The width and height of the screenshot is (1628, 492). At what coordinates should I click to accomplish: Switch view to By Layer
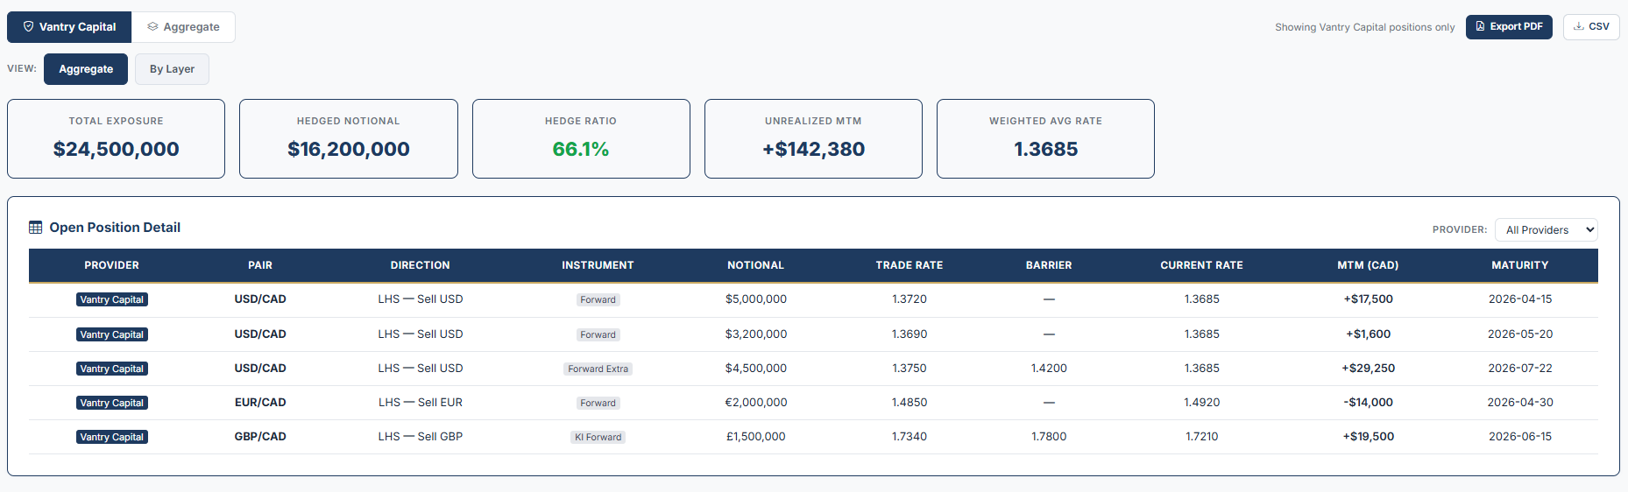172,69
